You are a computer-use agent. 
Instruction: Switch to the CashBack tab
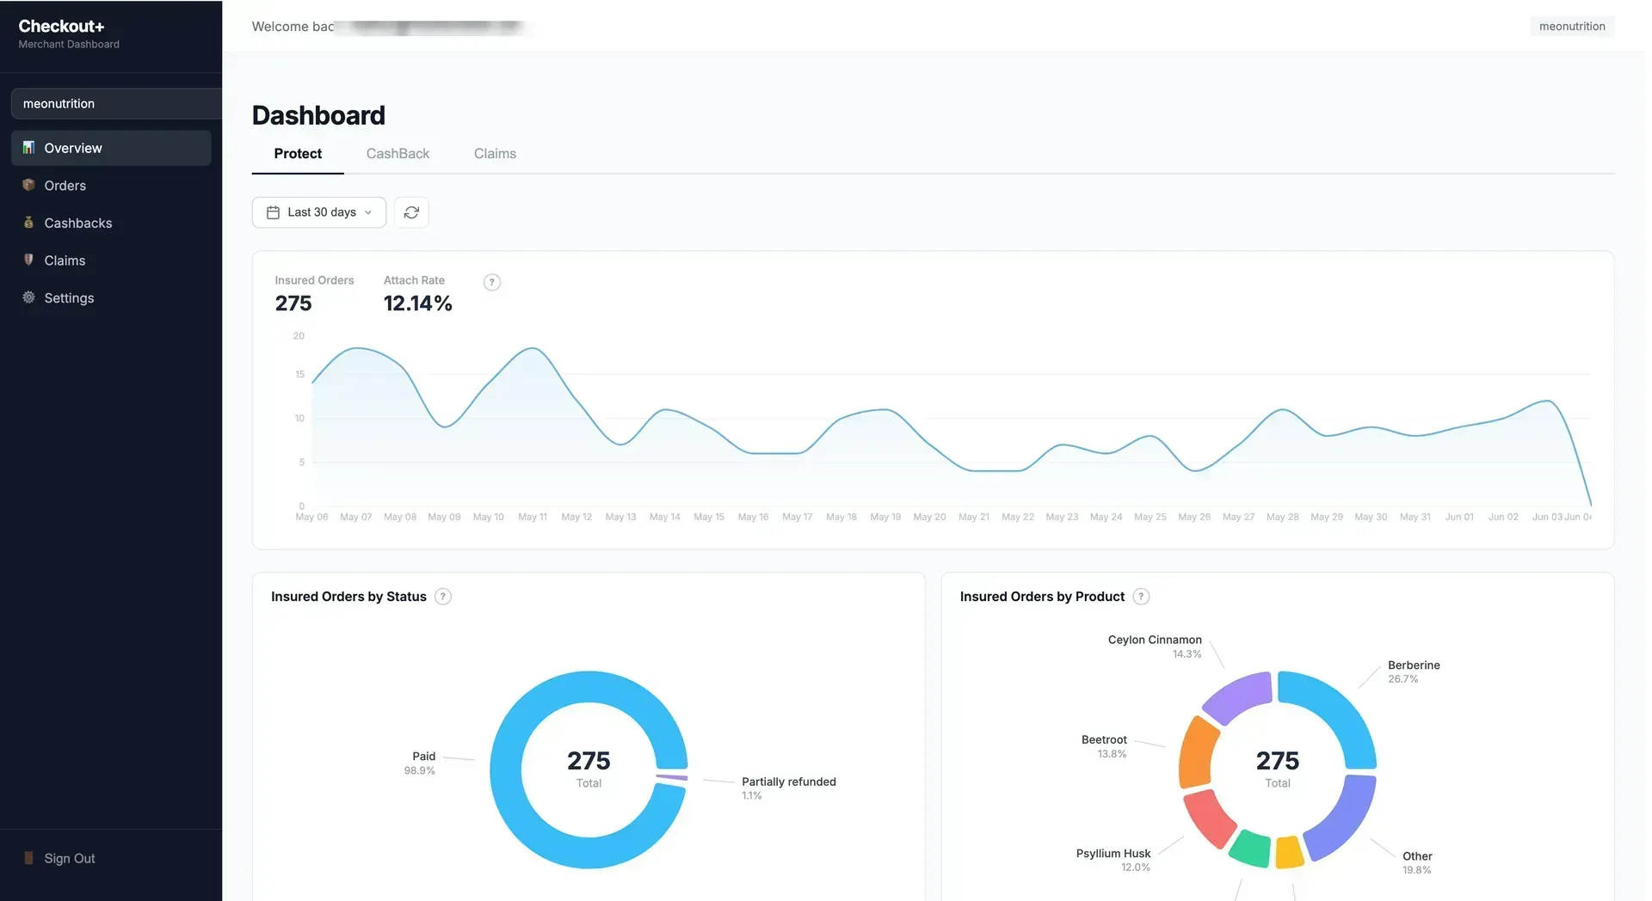pyautogui.click(x=398, y=154)
